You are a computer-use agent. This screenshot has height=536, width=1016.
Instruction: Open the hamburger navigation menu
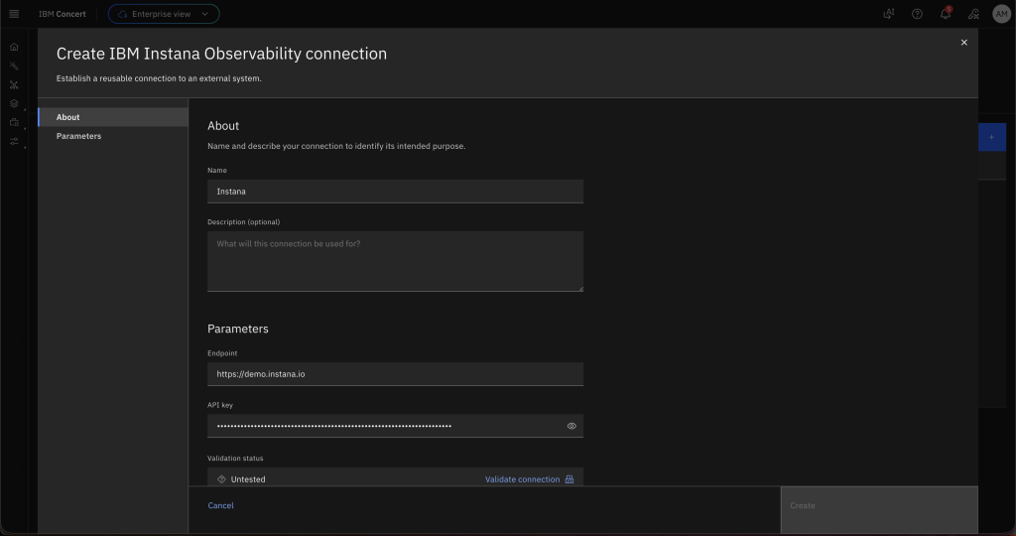[x=14, y=14]
